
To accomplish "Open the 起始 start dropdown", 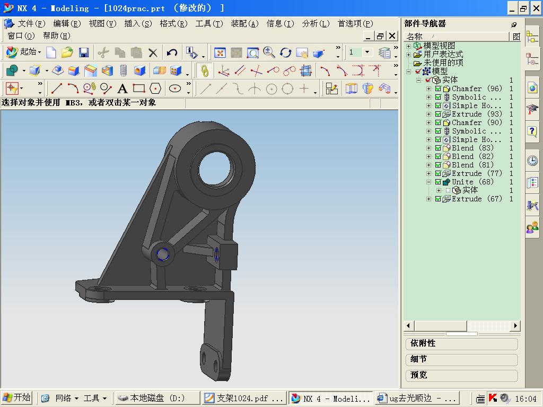I will pyautogui.click(x=23, y=52).
